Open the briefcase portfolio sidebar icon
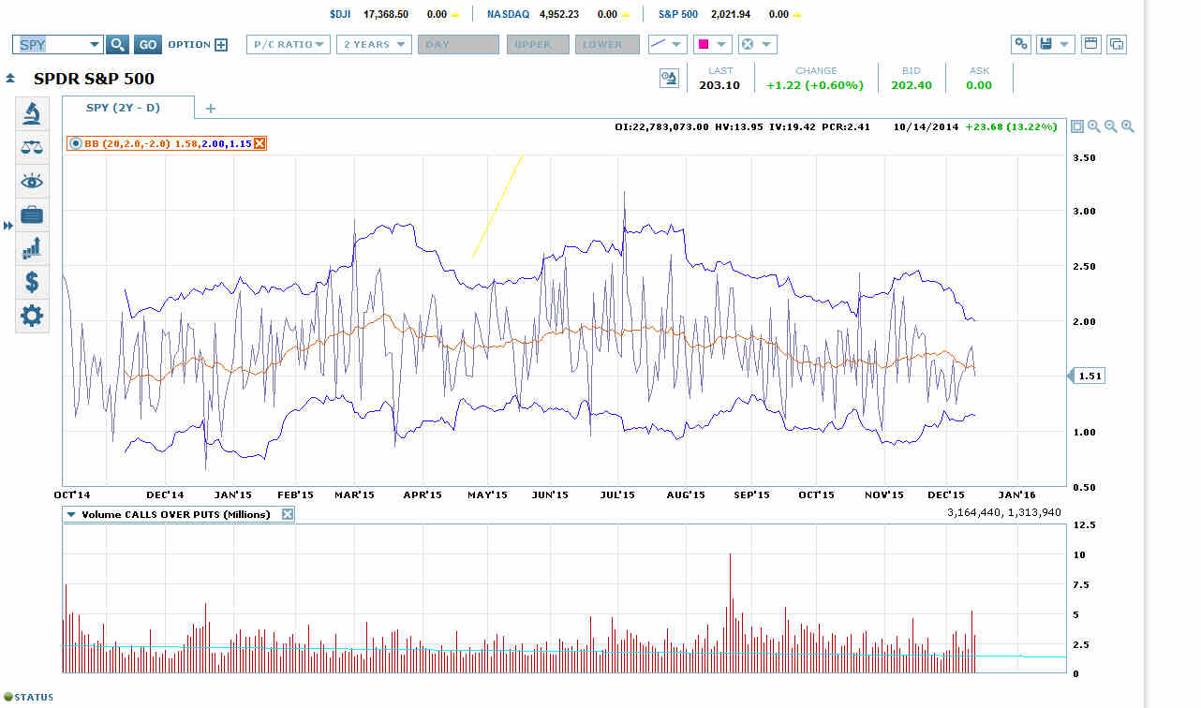Screen dimensions: 1201x708 (x=32, y=214)
